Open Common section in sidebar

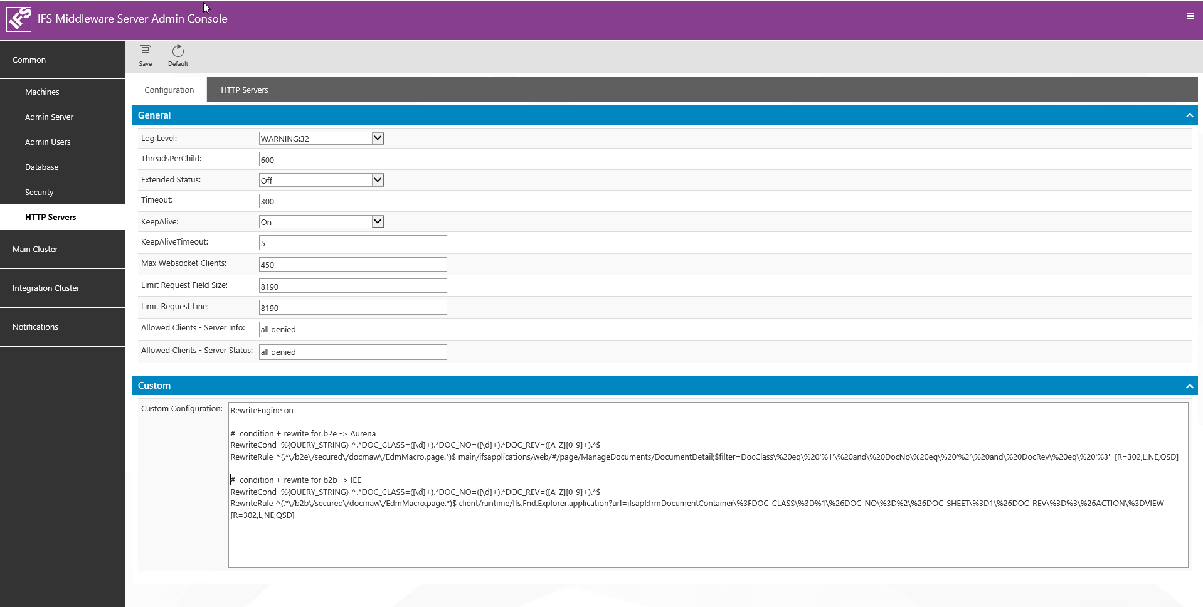63,60
